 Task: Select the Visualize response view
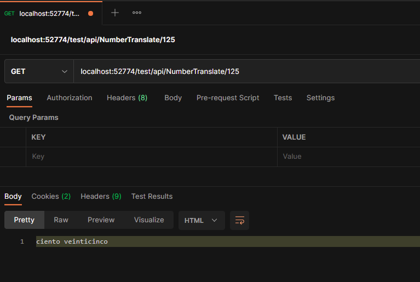pos(149,220)
